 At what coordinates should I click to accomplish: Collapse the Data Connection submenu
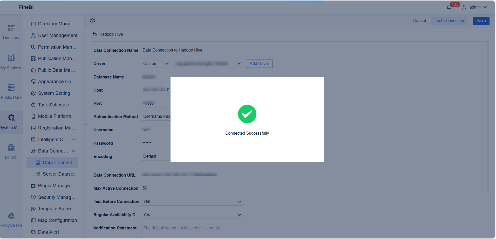[73, 151]
